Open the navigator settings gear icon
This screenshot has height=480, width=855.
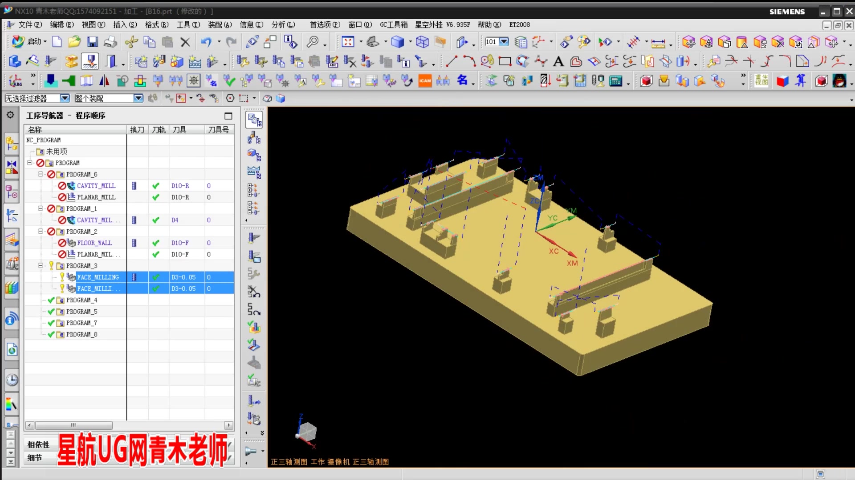pos(10,115)
